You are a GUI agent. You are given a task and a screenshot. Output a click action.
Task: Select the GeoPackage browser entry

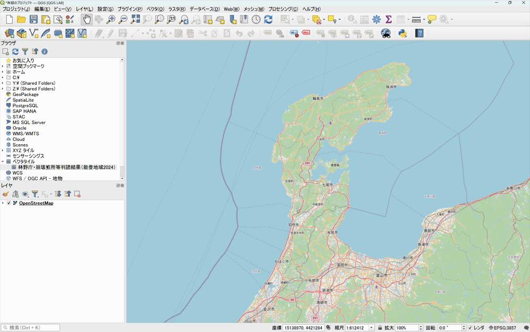point(25,94)
